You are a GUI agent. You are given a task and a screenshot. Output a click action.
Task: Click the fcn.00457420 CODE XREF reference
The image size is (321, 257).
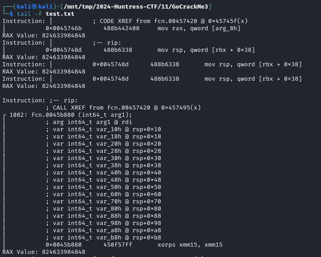click(x=176, y=21)
